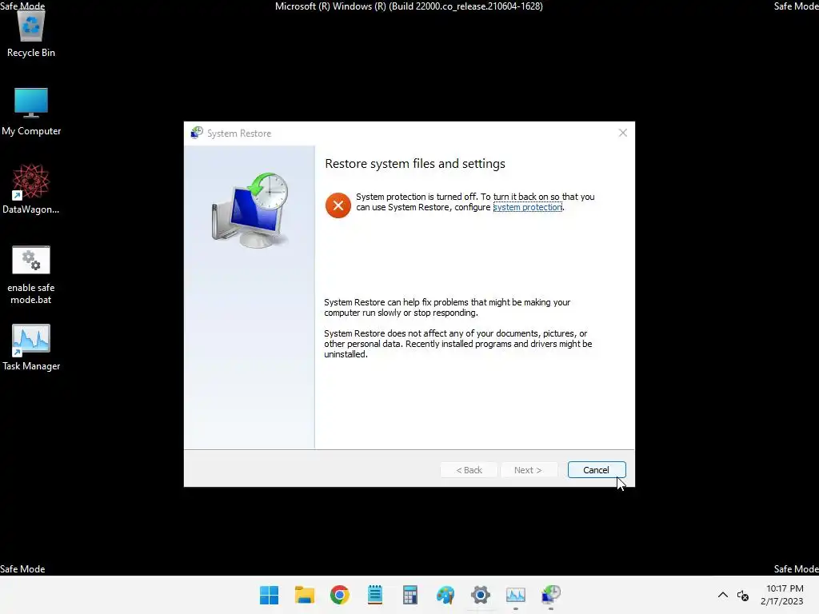Viewport: 819px width, 614px height.
Task: Select the Task Manager desktop shortcut
Action: [x=31, y=348]
